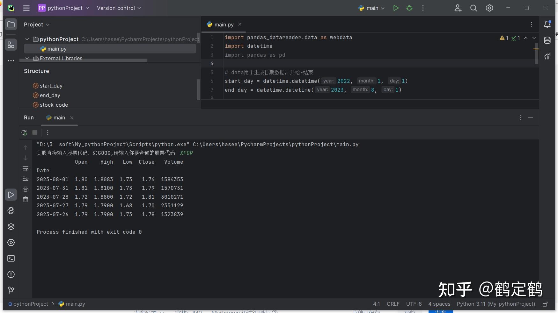Click the UTF-8 encoding in status bar
Image resolution: width=558 pixels, height=313 pixels.
click(414, 304)
